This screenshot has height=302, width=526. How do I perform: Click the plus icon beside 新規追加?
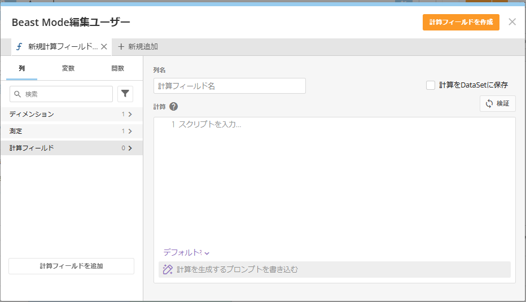point(121,47)
